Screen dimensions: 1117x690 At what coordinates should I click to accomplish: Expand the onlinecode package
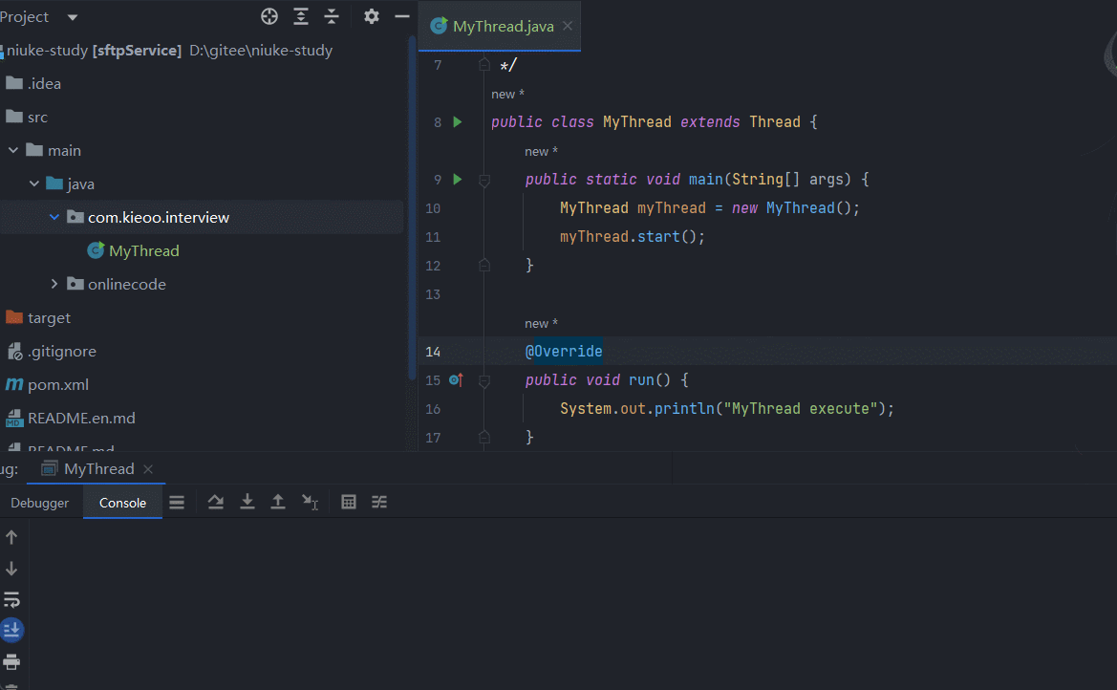pyautogui.click(x=54, y=284)
